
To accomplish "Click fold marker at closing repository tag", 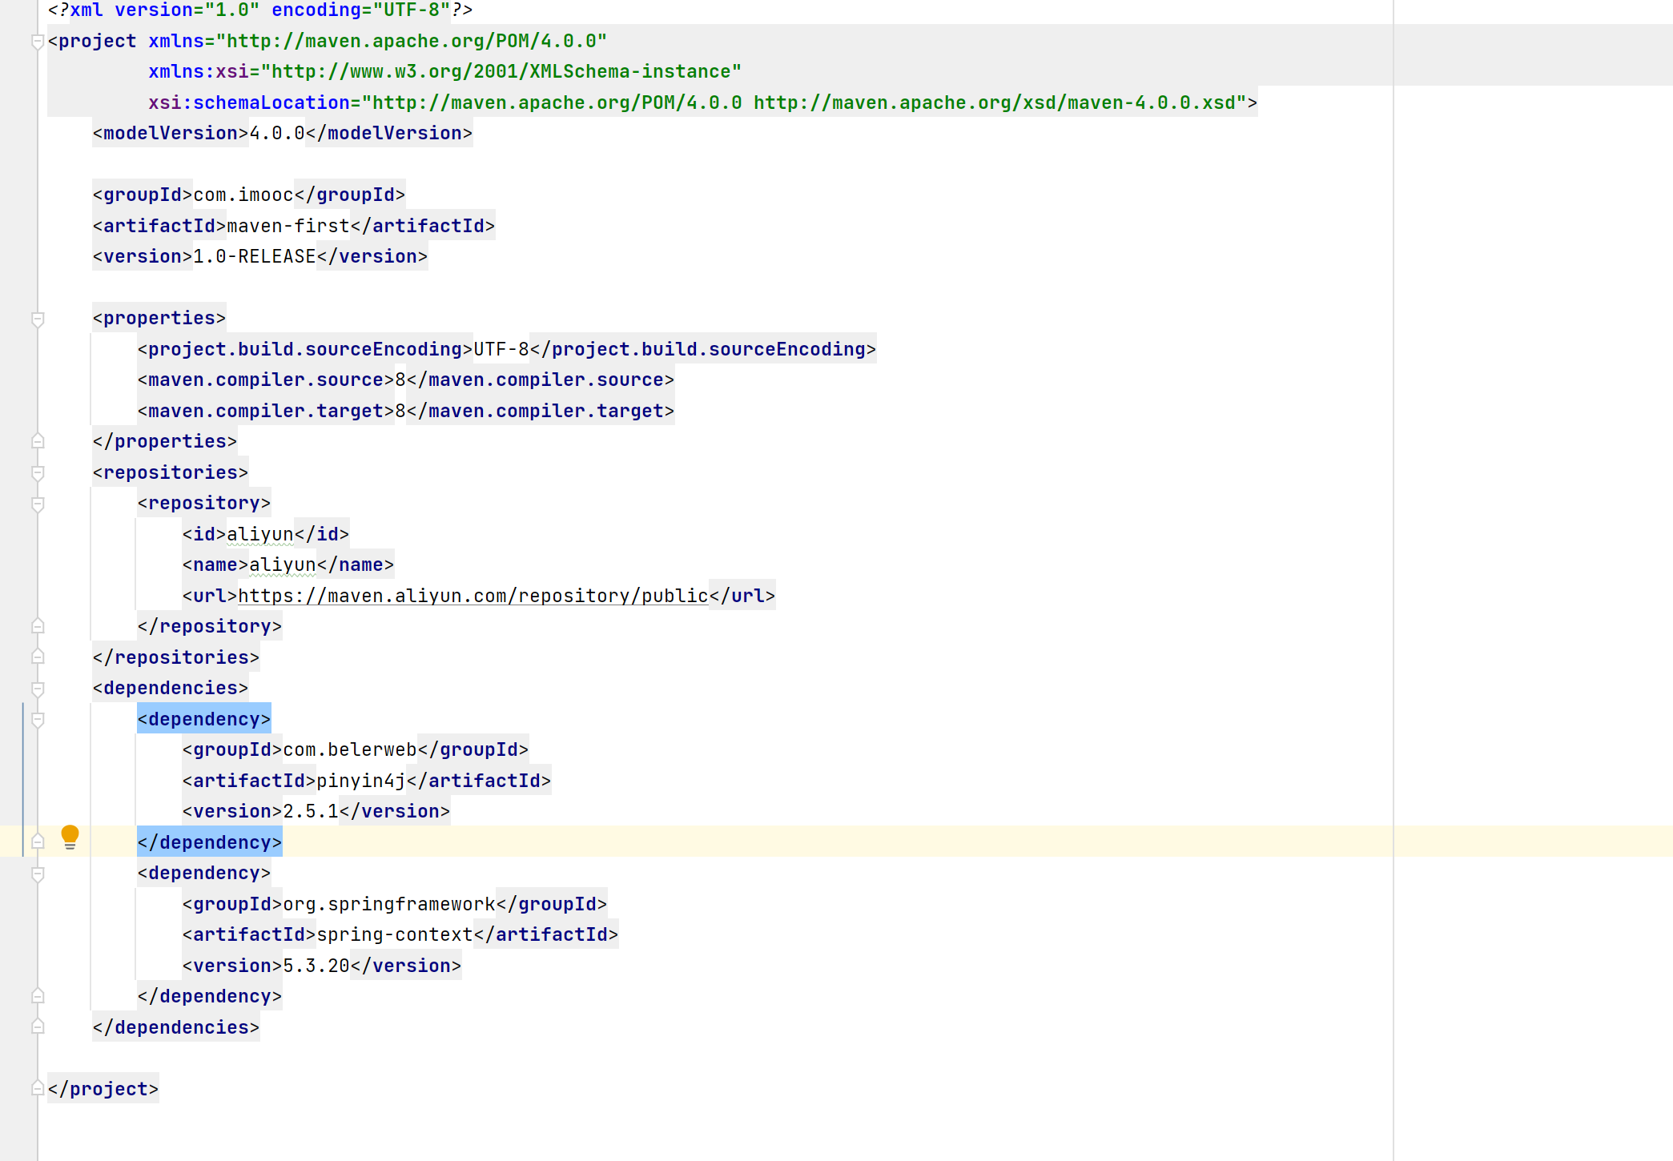I will click(x=37, y=626).
